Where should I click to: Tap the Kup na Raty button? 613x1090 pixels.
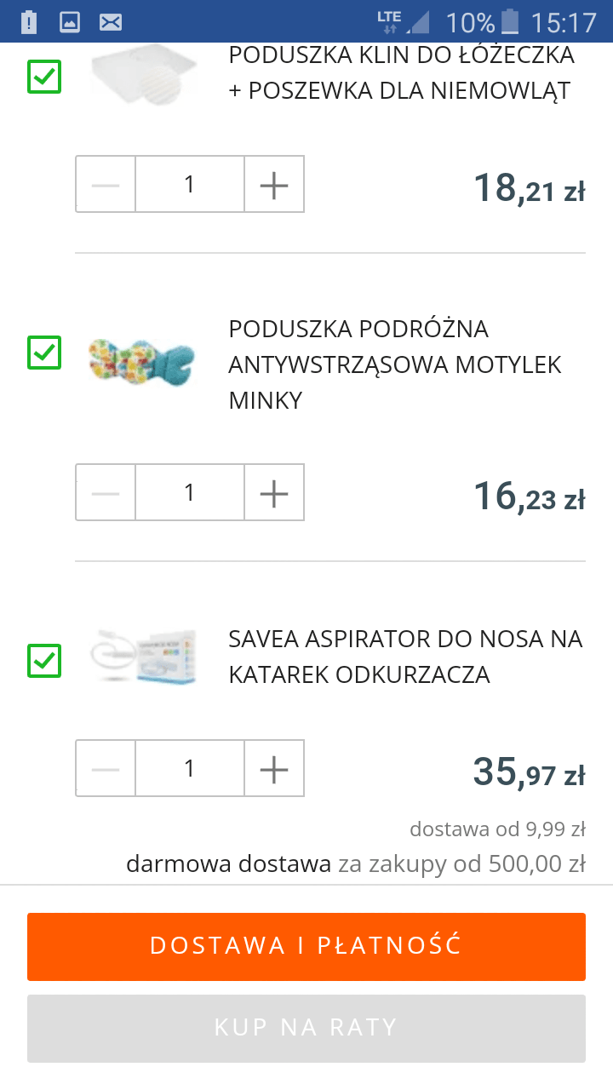[x=306, y=1028]
